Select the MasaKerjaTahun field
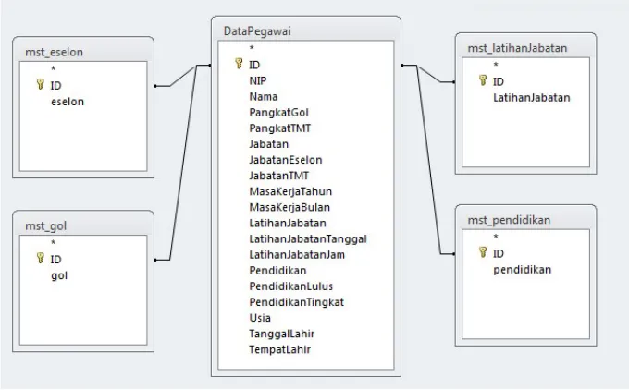This screenshot has width=629, height=390. pyautogui.click(x=305, y=191)
